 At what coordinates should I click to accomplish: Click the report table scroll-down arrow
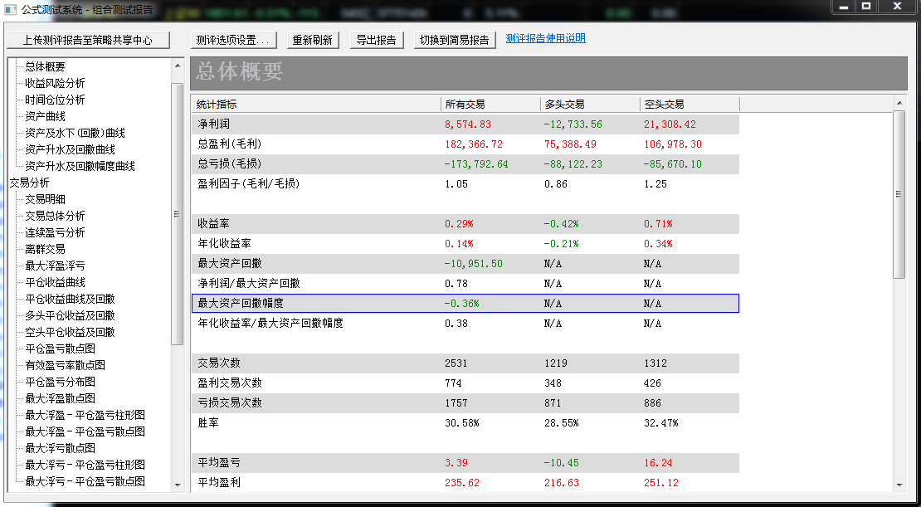899,485
